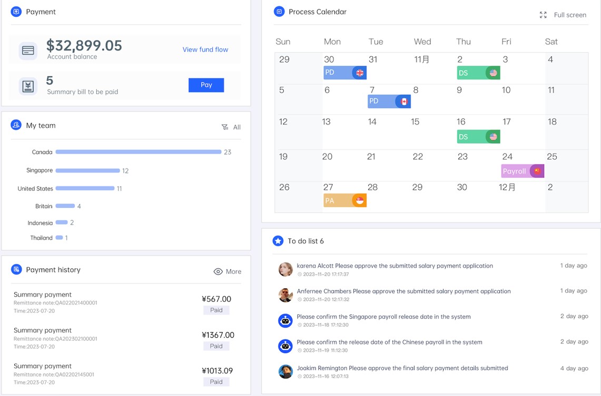Click the eye icon next to More
This screenshot has width=601, height=396.
pos(218,272)
